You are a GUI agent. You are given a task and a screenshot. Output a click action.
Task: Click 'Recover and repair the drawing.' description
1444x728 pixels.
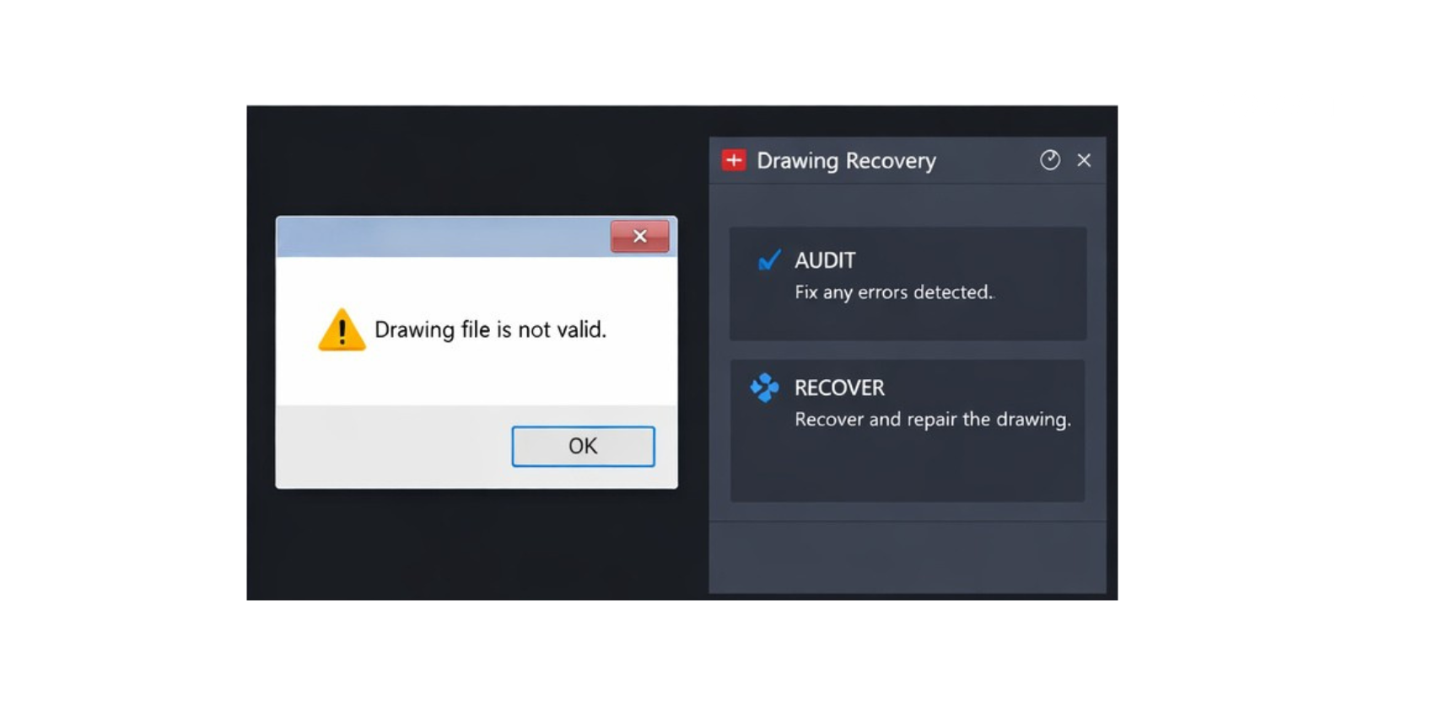pos(933,420)
